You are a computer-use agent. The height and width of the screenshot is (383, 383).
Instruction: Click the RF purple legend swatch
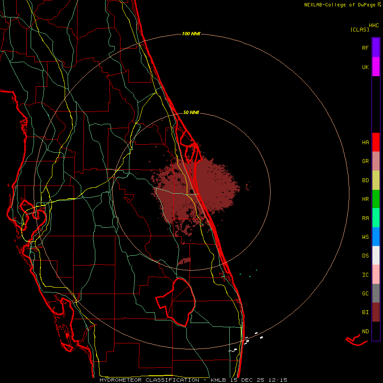[x=376, y=47]
